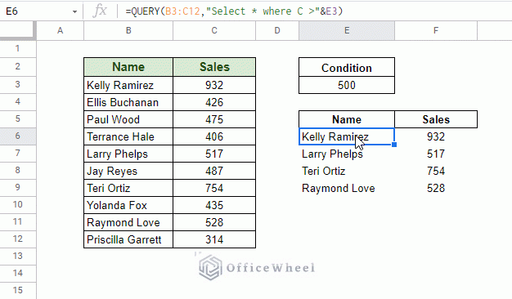Click the green Name header cell
Viewport: 512px width, 299px height.
(x=128, y=67)
